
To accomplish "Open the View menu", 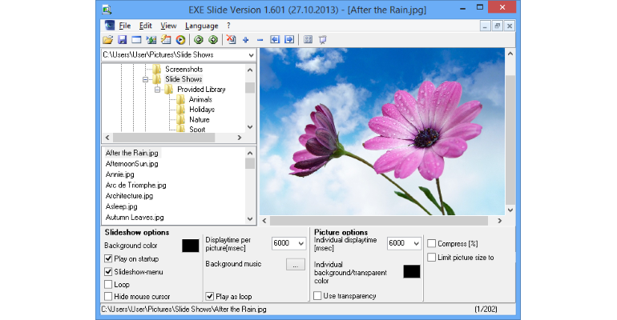I will [x=168, y=26].
